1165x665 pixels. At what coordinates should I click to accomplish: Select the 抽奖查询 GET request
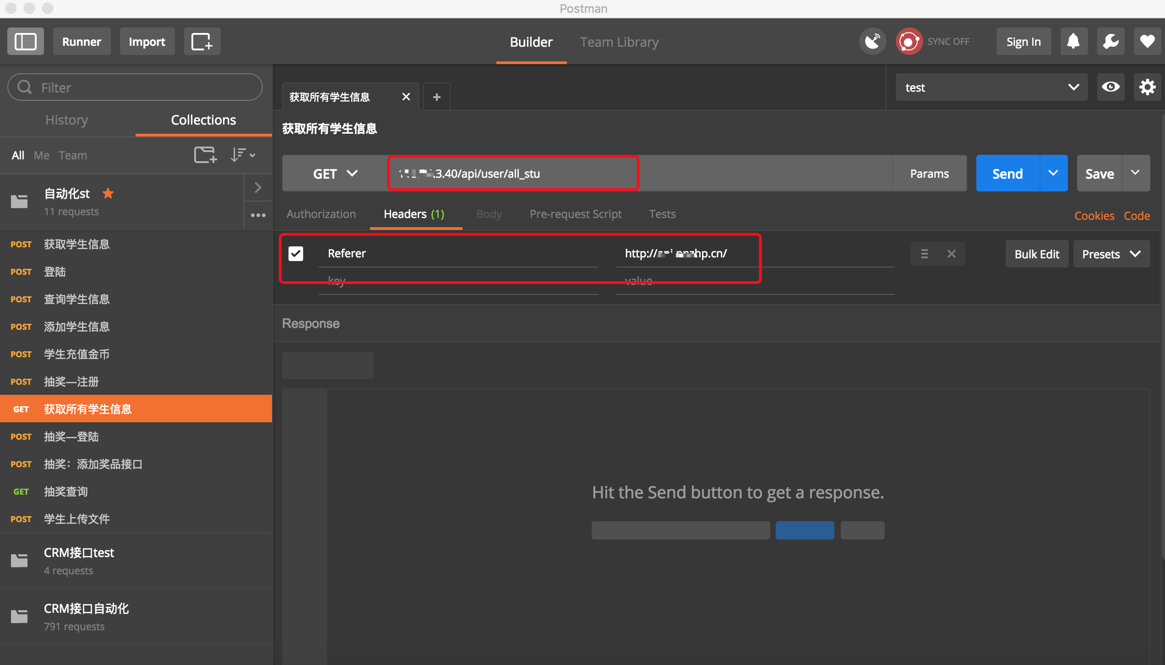click(x=66, y=491)
